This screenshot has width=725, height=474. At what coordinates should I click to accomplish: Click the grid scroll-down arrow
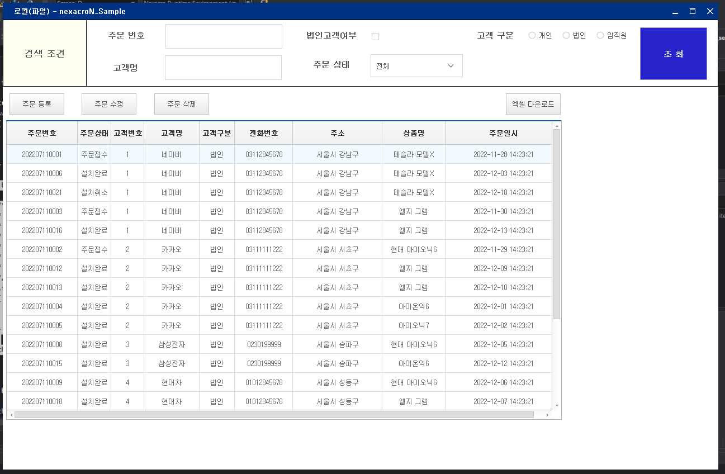(x=557, y=406)
